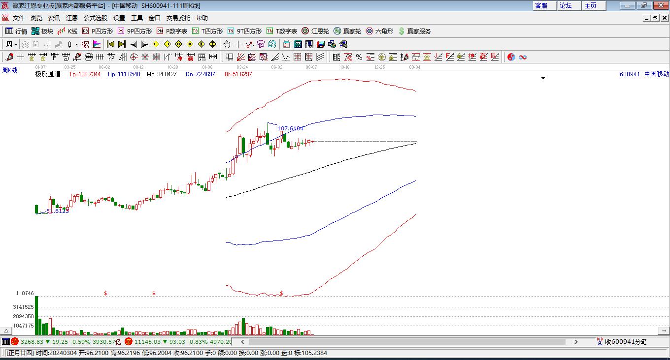The height and width of the screenshot is (360, 670).
Task: Select the hand pan tool
Action: (x=227, y=44)
